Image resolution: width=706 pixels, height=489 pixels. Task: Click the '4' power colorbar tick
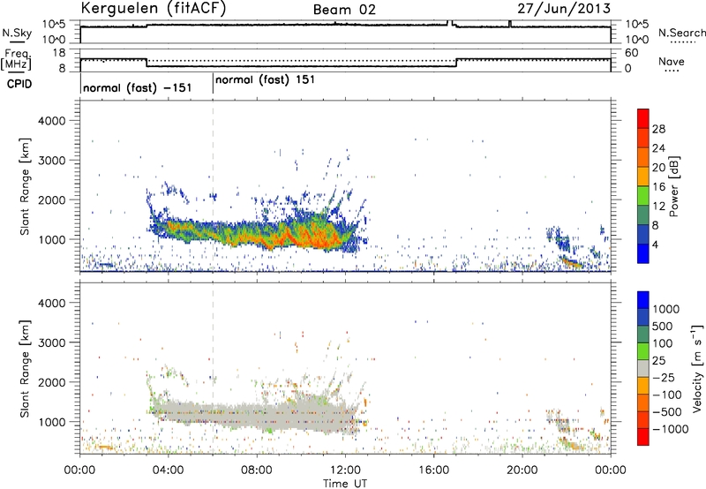(655, 244)
